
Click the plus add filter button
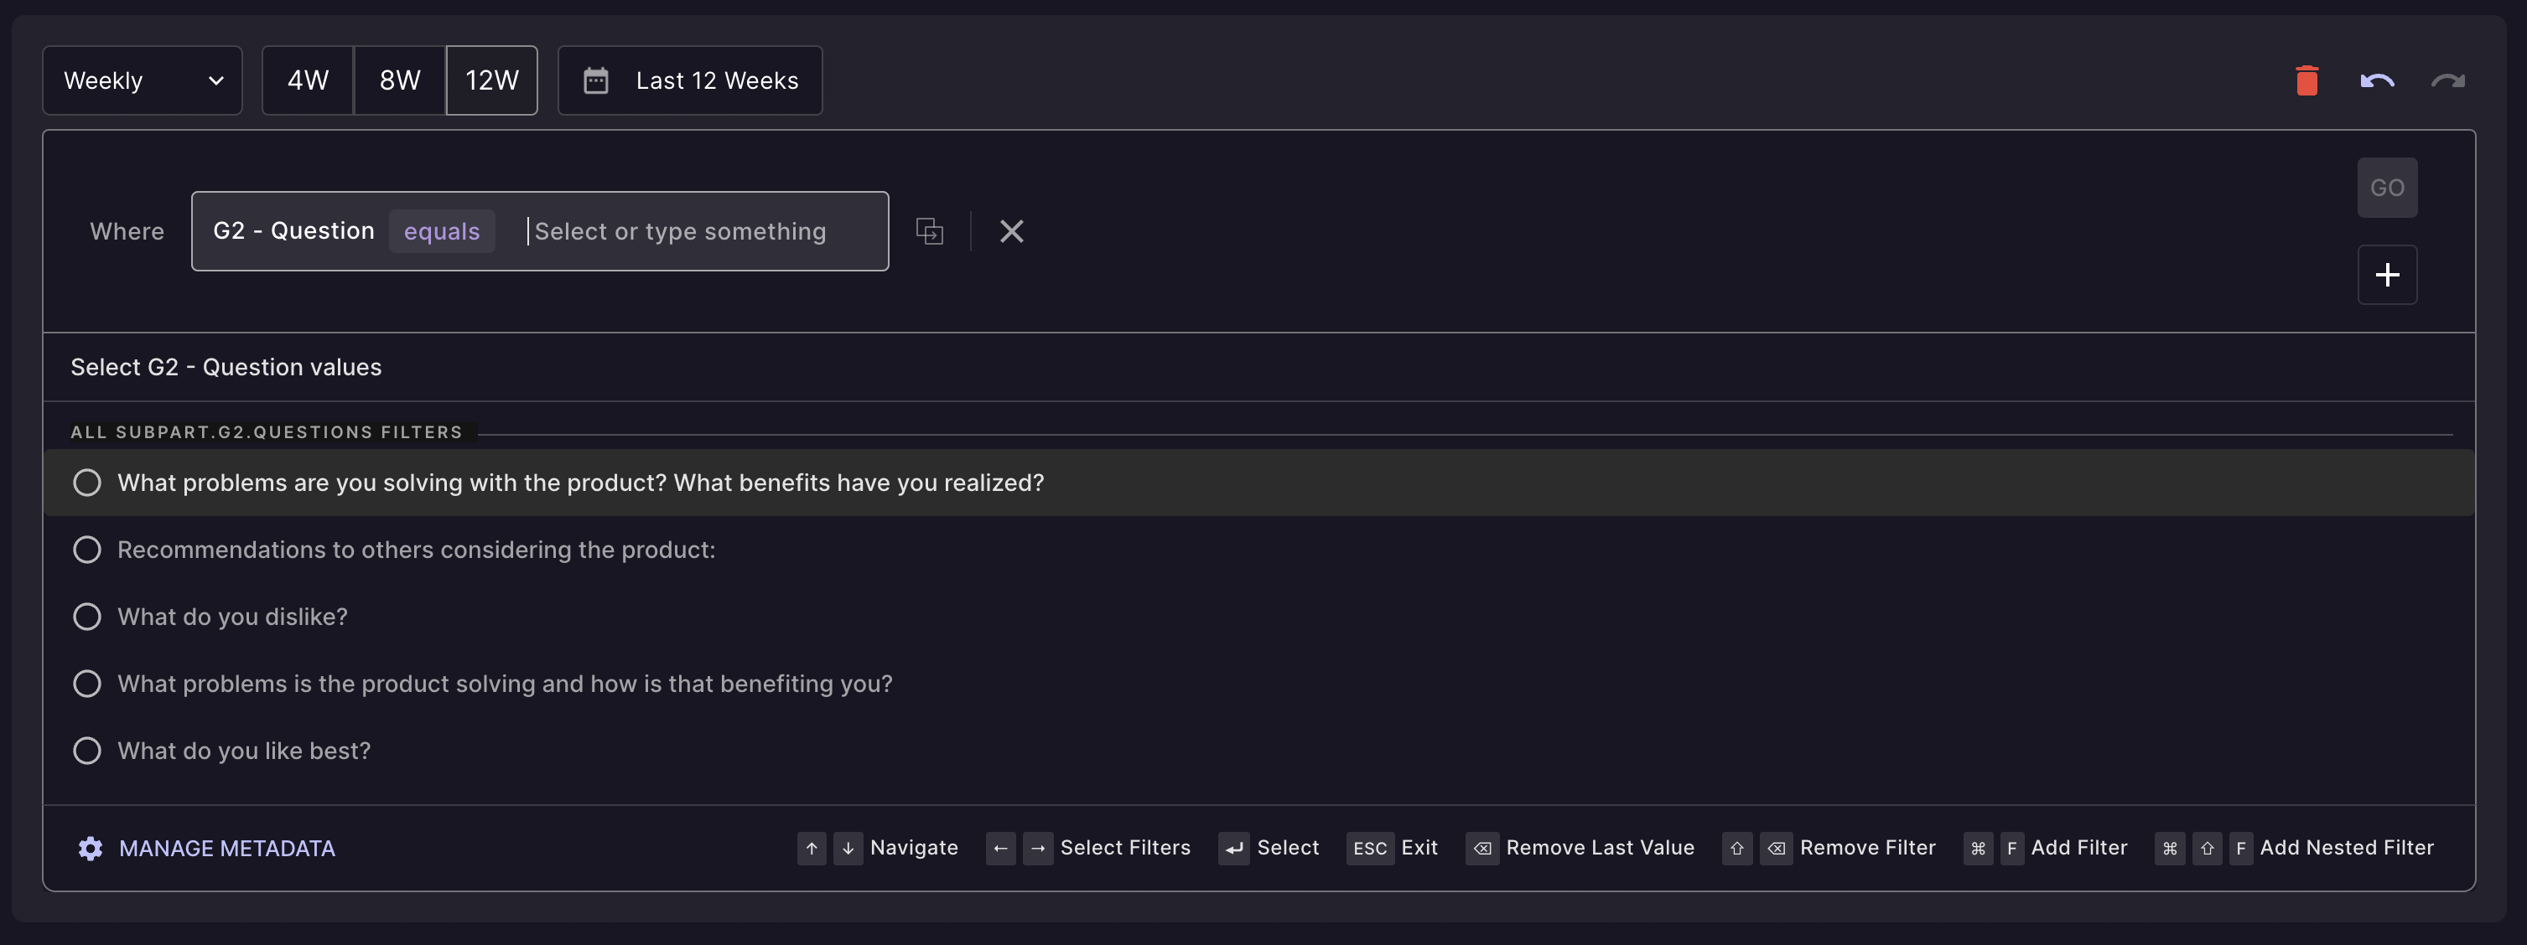tap(2387, 275)
